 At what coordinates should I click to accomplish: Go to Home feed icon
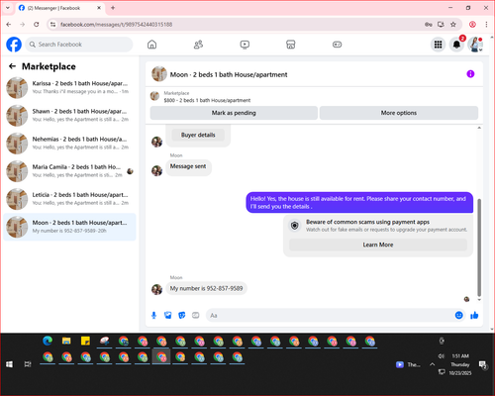click(x=151, y=45)
